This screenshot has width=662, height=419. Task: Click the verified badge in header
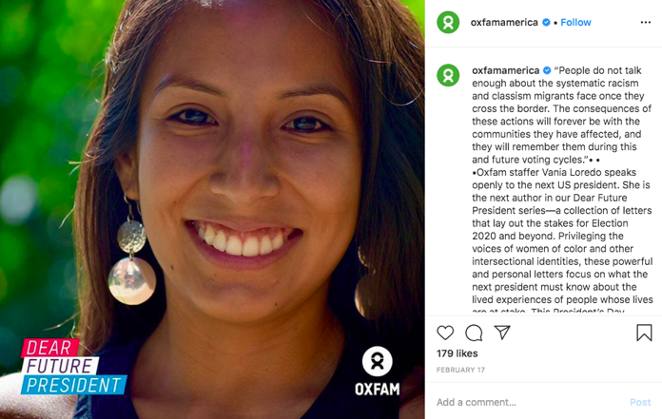pos(546,23)
